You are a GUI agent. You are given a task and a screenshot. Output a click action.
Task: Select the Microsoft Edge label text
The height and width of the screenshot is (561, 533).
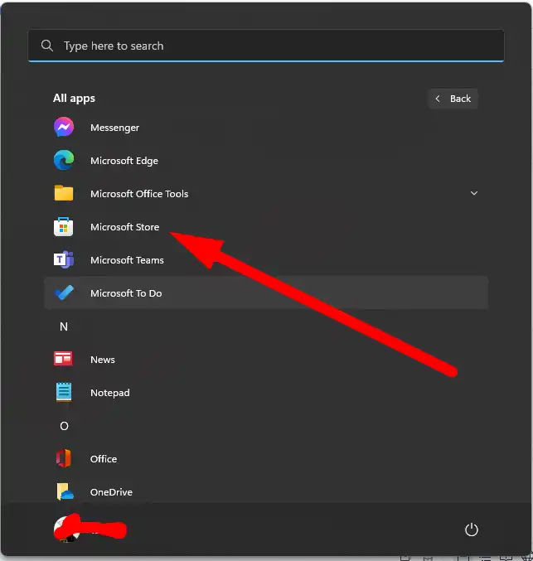tap(124, 161)
